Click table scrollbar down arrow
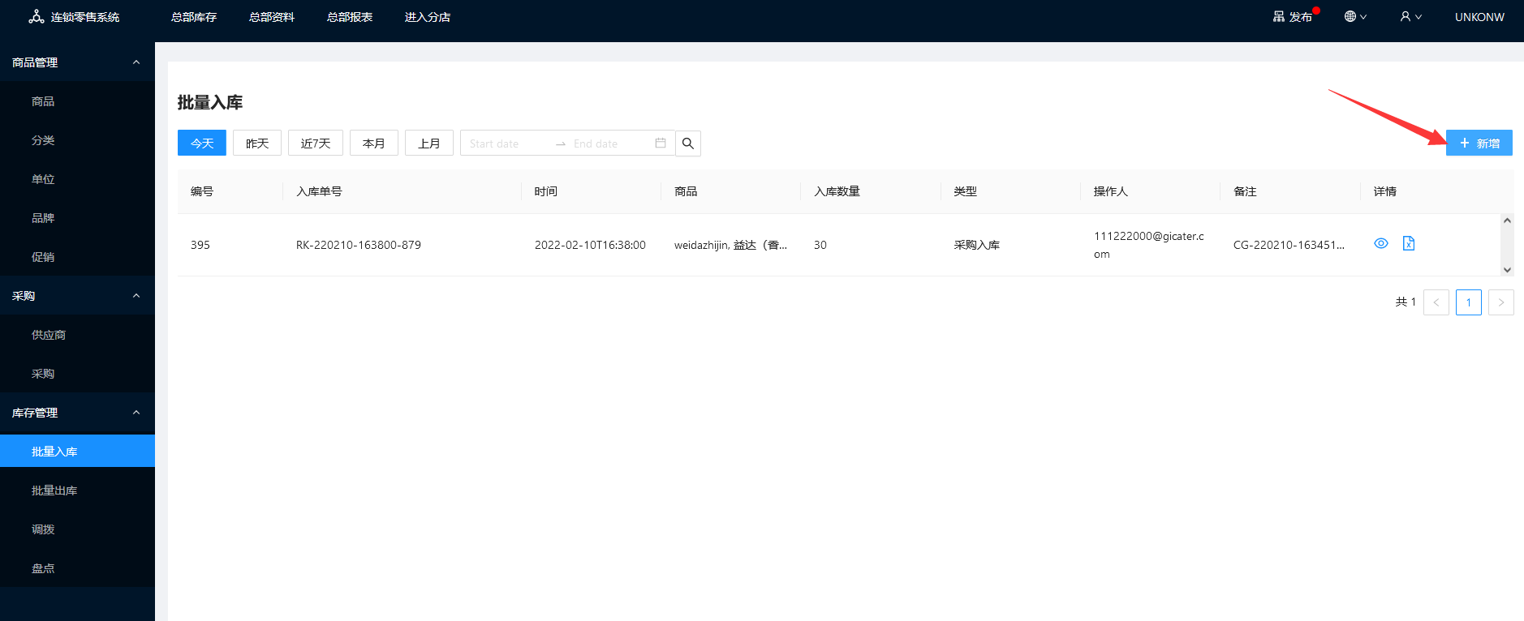The image size is (1524, 621). [1507, 270]
